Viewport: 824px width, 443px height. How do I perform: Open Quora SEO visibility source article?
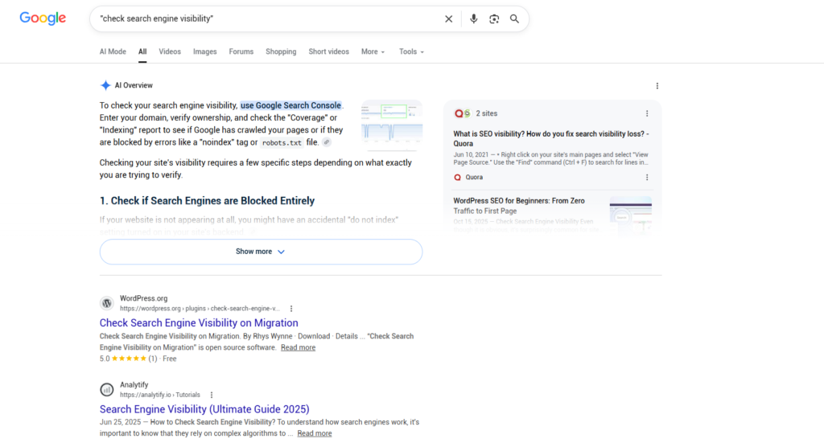551,138
